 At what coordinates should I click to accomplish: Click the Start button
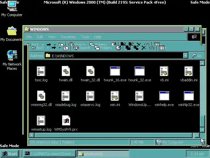[10, 154]
